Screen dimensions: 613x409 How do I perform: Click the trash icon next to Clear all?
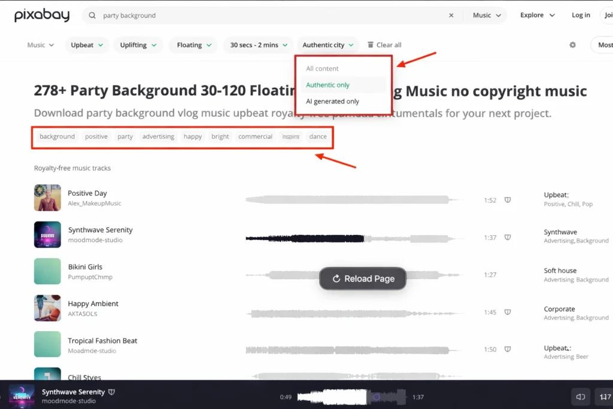click(372, 44)
